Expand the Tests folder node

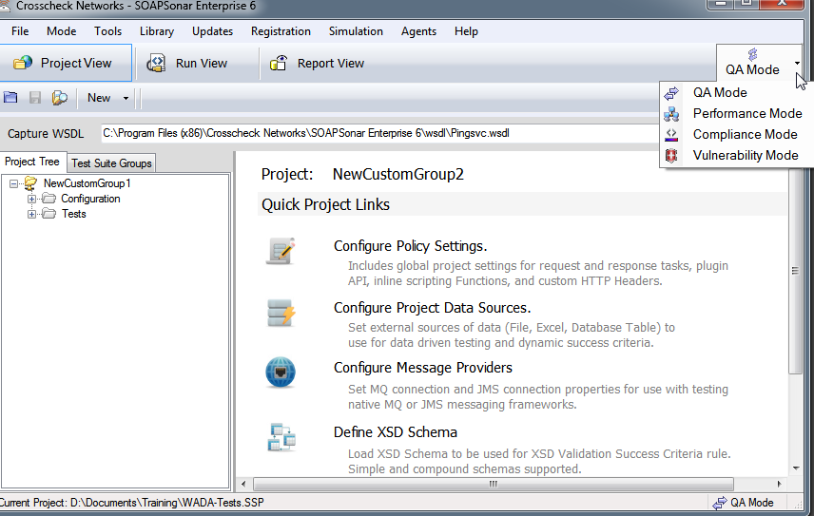coord(31,214)
